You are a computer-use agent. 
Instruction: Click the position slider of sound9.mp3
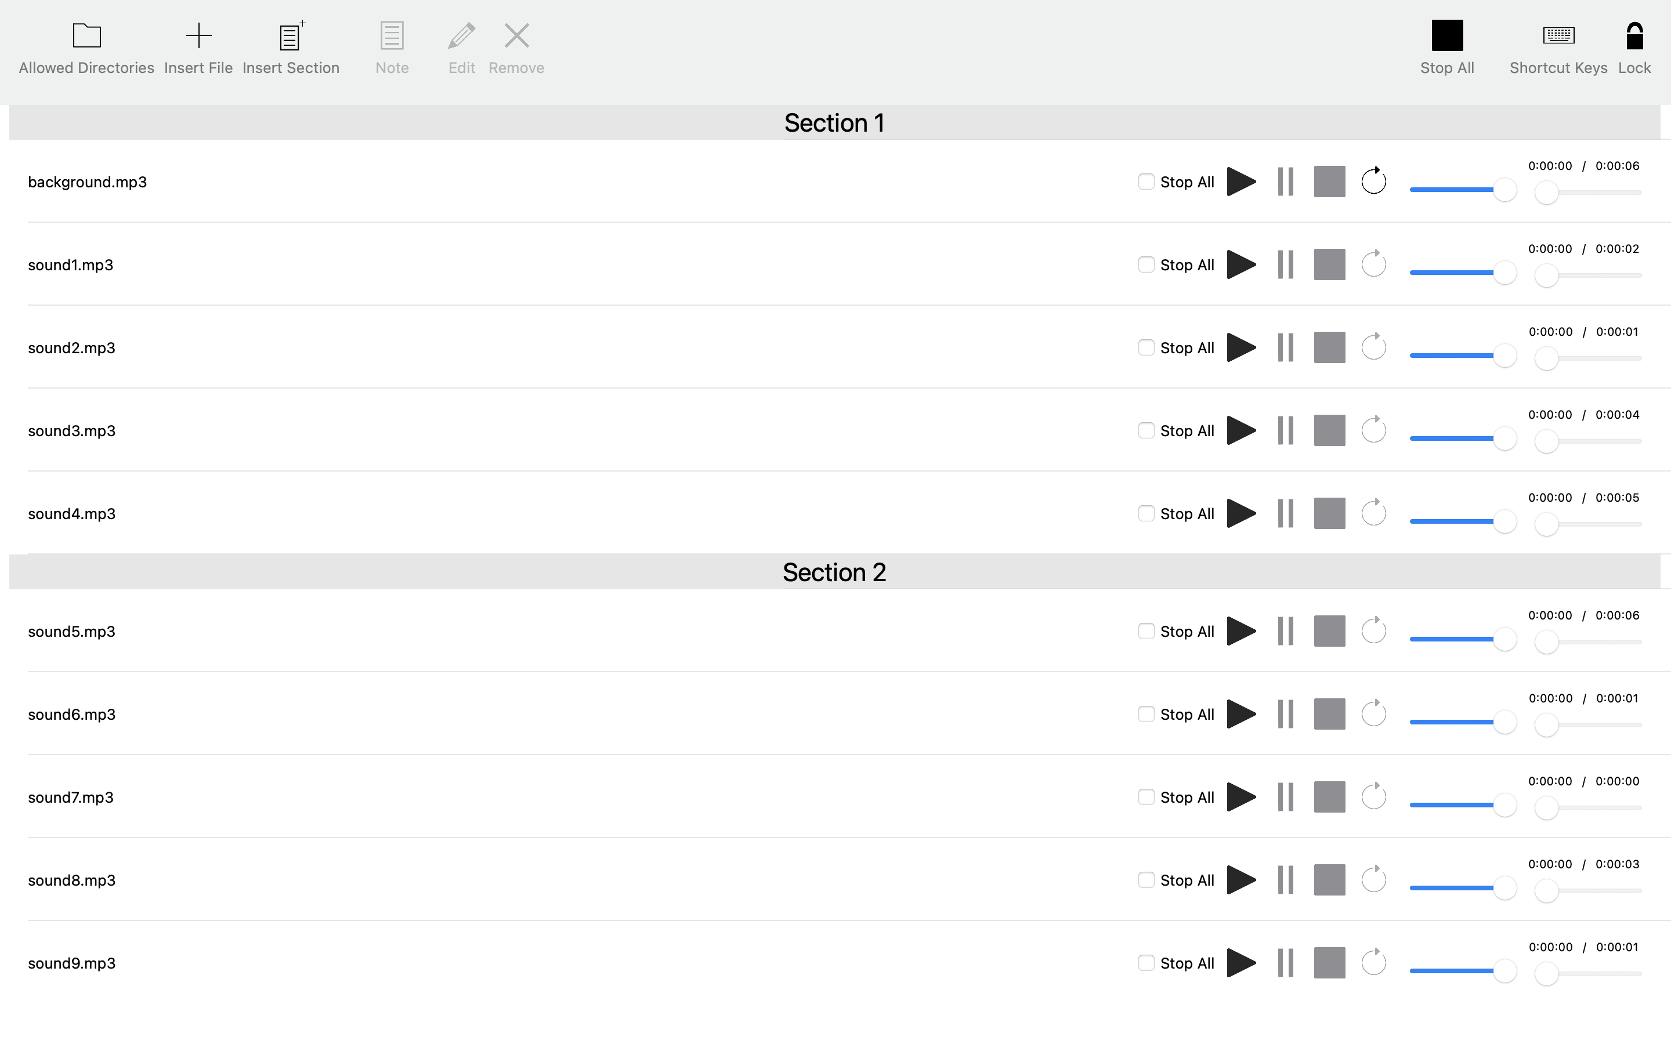click(1588, 974)
